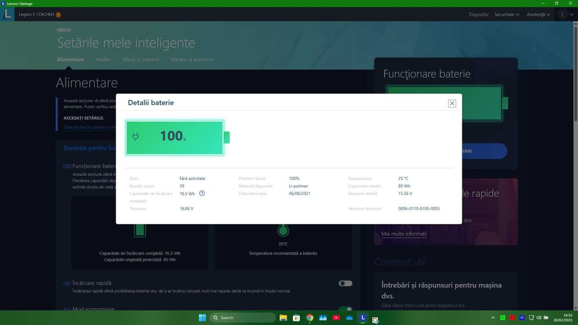Viewport: 578px width, 325px height.
Task: Expand the Securitate dropdown menu
Action: [x=507, y=15]
